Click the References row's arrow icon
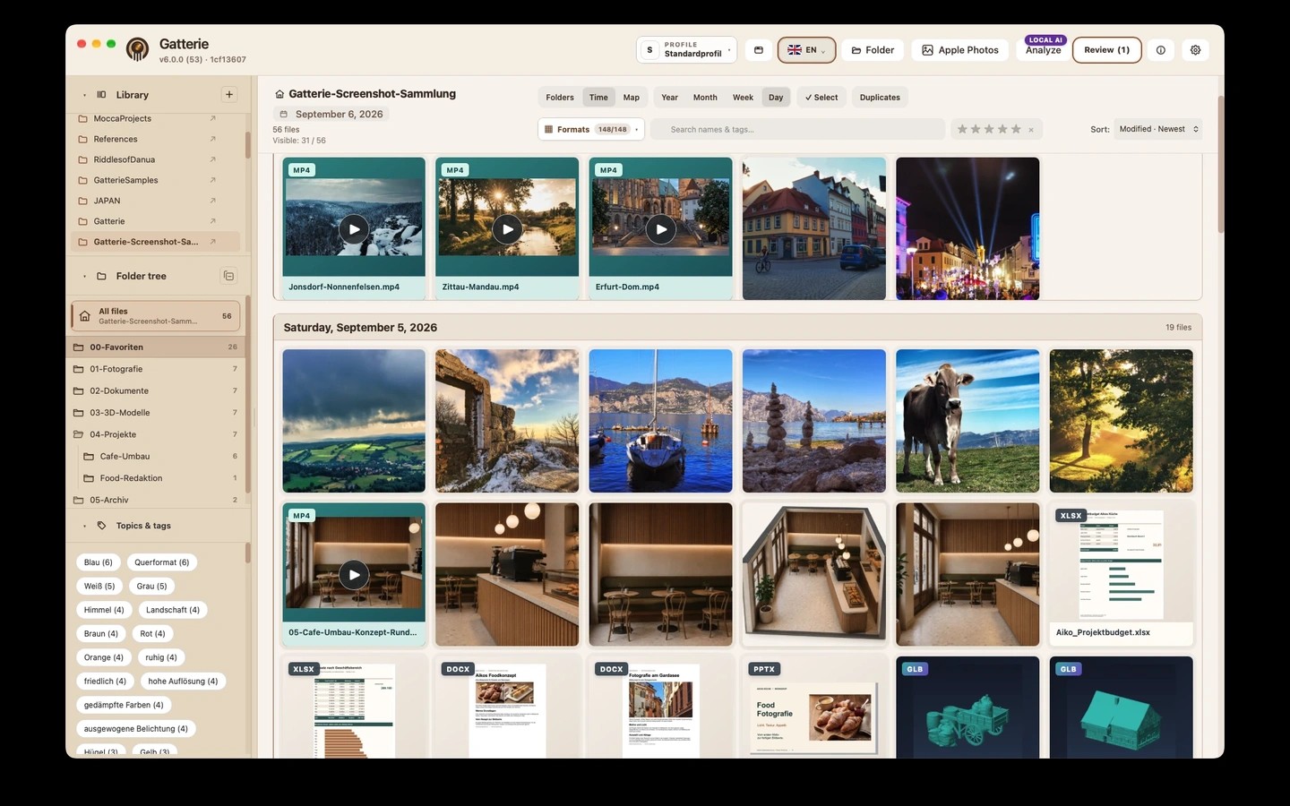Viewport: 1290px width, 806px height. tap(213, 139)
